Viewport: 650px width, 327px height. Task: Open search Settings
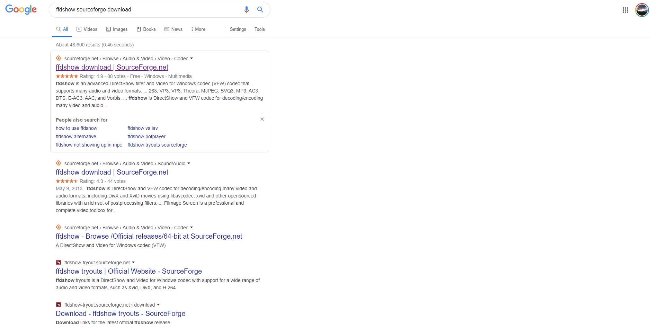coord(238,29)
